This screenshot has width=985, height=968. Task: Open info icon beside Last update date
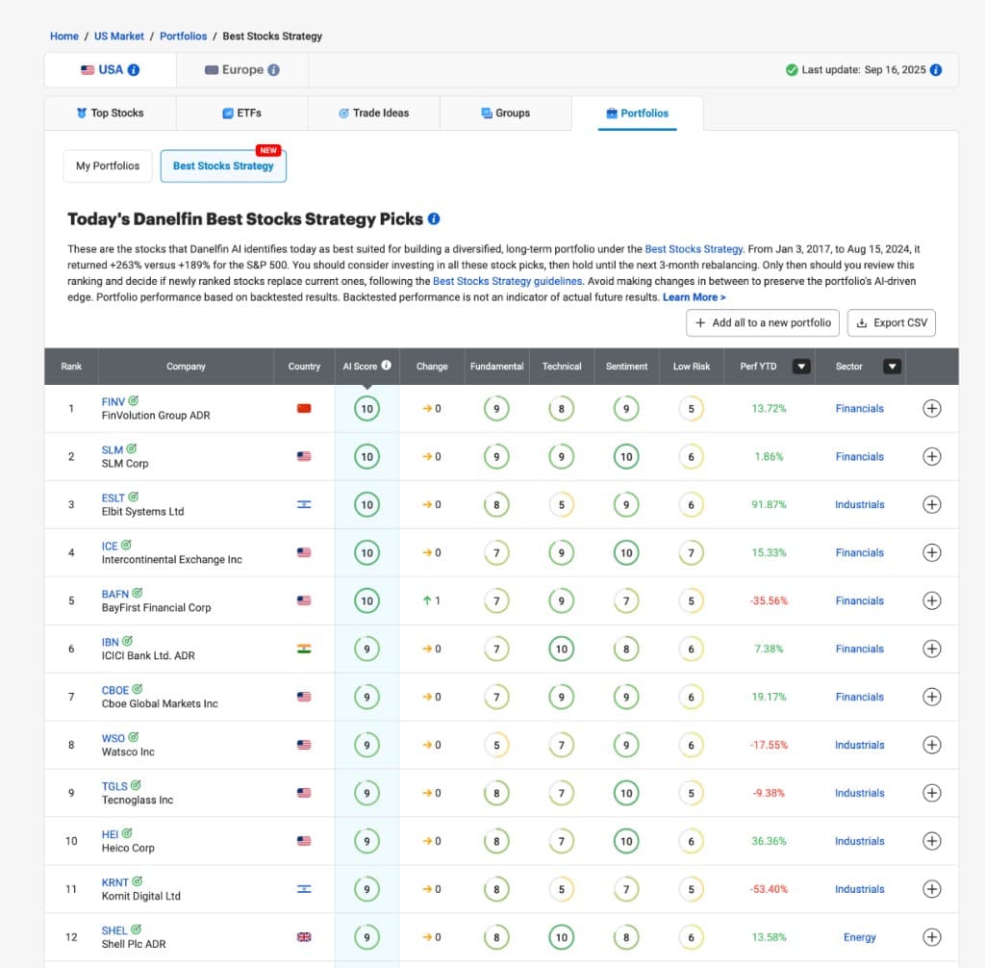[936, 70]
